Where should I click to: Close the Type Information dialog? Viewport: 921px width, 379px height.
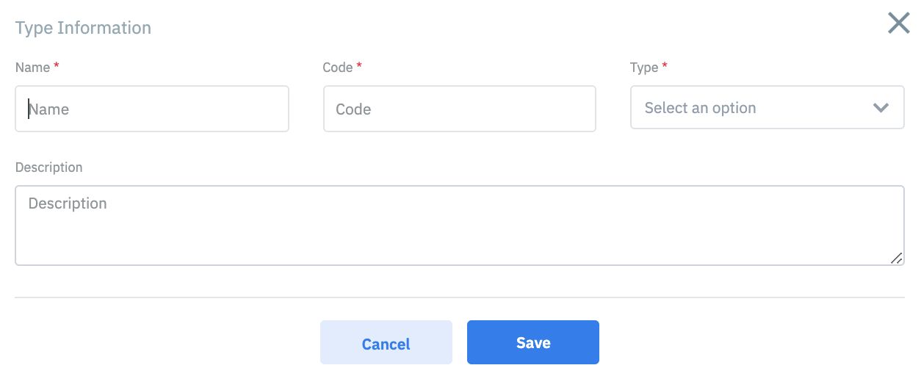tap(898, 24)
